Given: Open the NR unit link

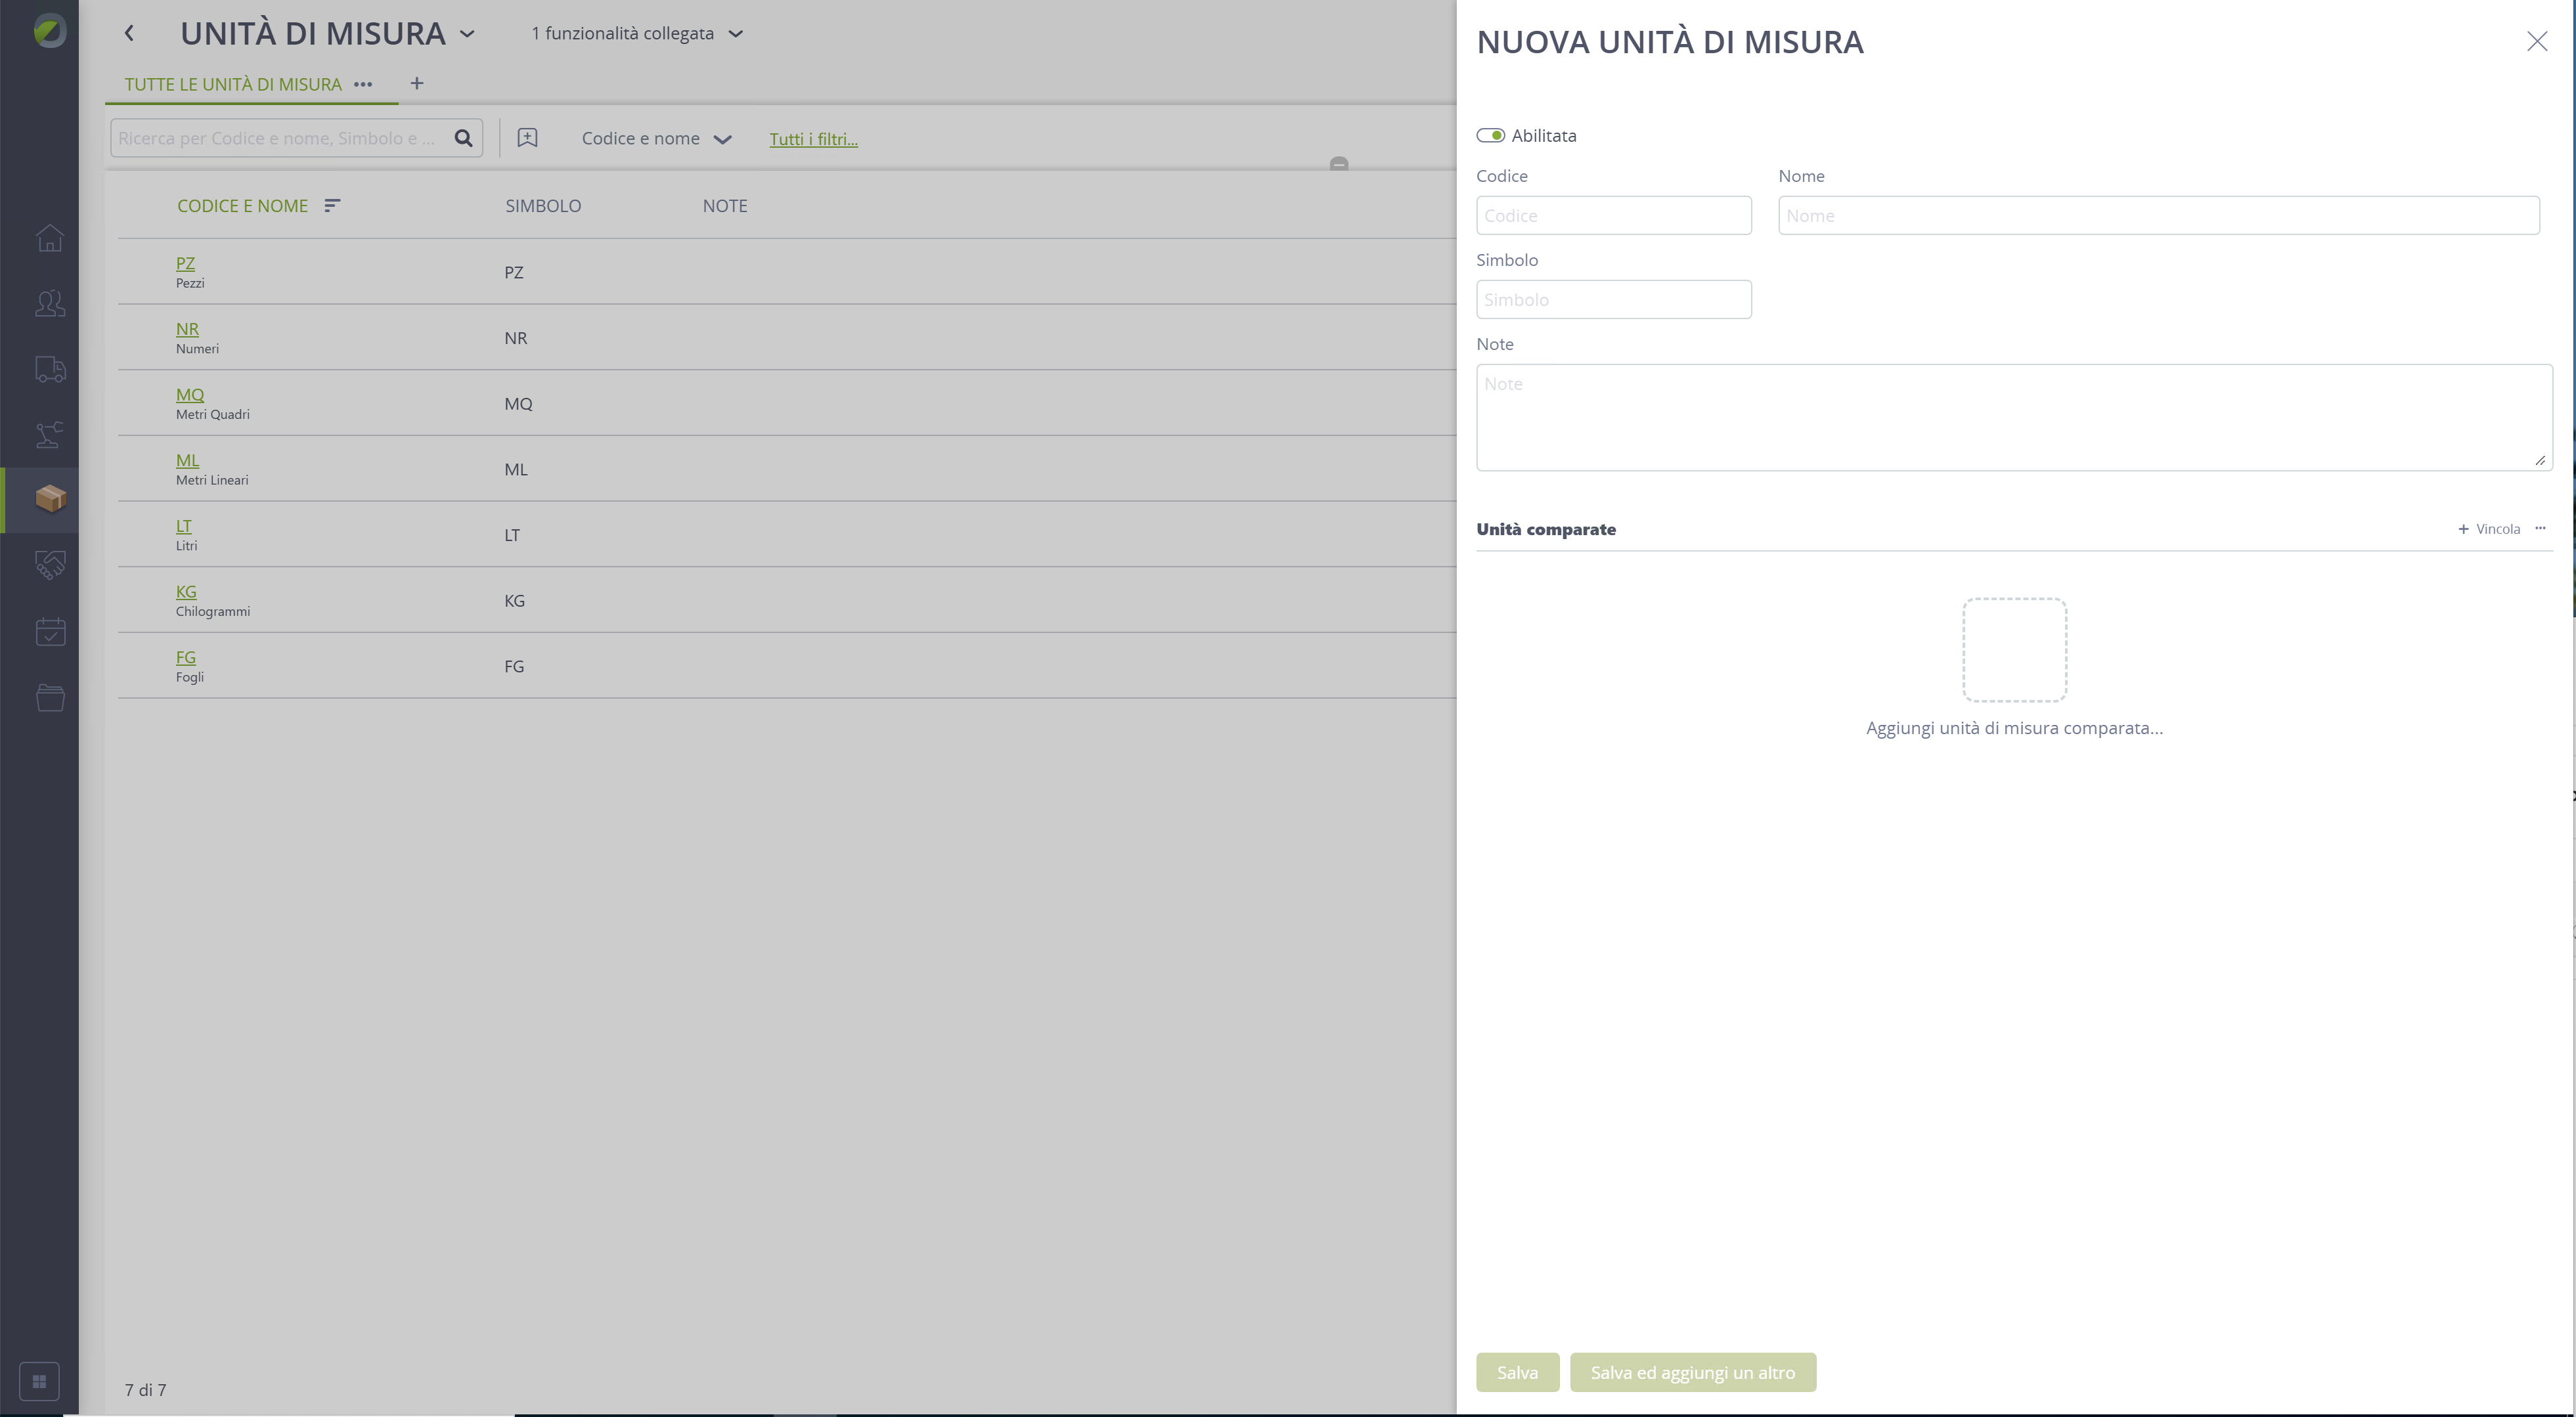Looking at the screenshot, I should (187, 329).
